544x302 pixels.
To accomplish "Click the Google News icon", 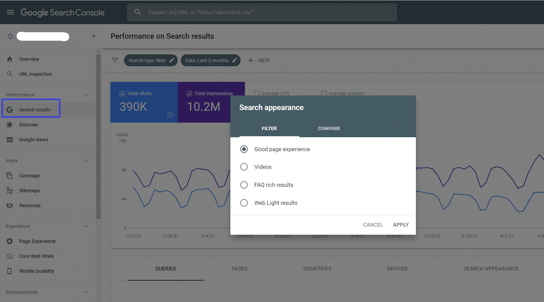I will 10,140.
